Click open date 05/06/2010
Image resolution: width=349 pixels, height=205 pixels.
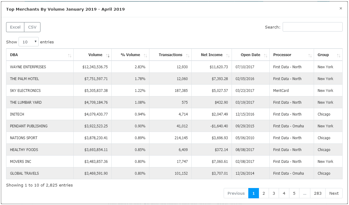(245, 138)
